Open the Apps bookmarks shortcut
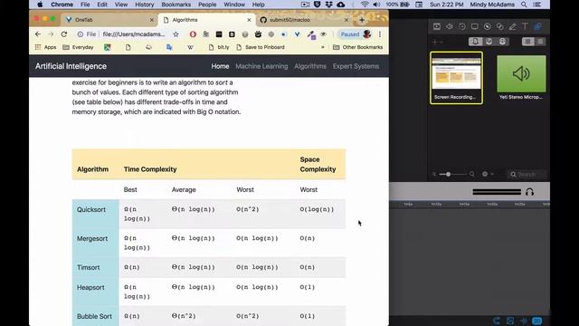 pos(45,47)
